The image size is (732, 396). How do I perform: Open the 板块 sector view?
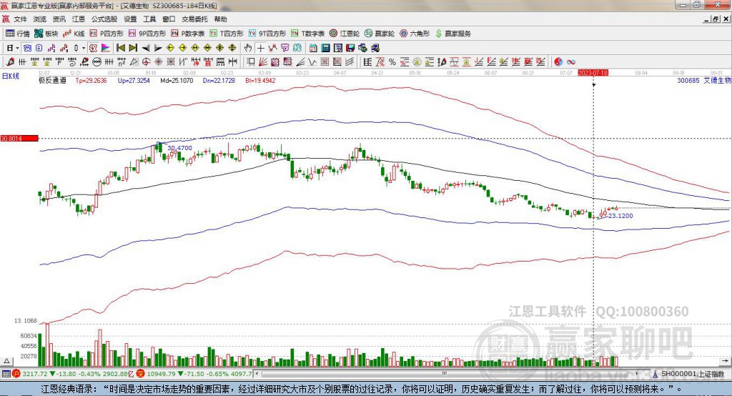(x=46, y=34)
